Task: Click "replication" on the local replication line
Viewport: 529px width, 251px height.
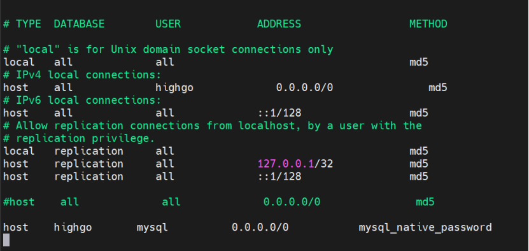Action: [88, 151]
